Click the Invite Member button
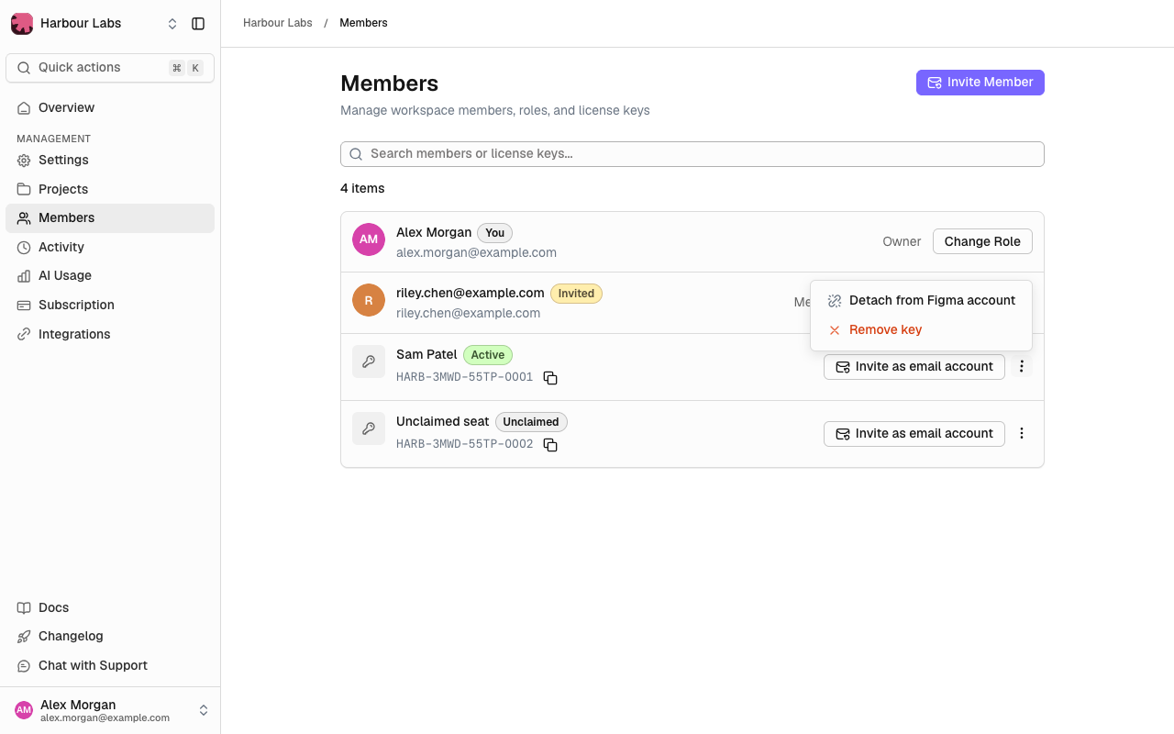1174x734 pixels. pyautogui.click(x=980, y=83)
